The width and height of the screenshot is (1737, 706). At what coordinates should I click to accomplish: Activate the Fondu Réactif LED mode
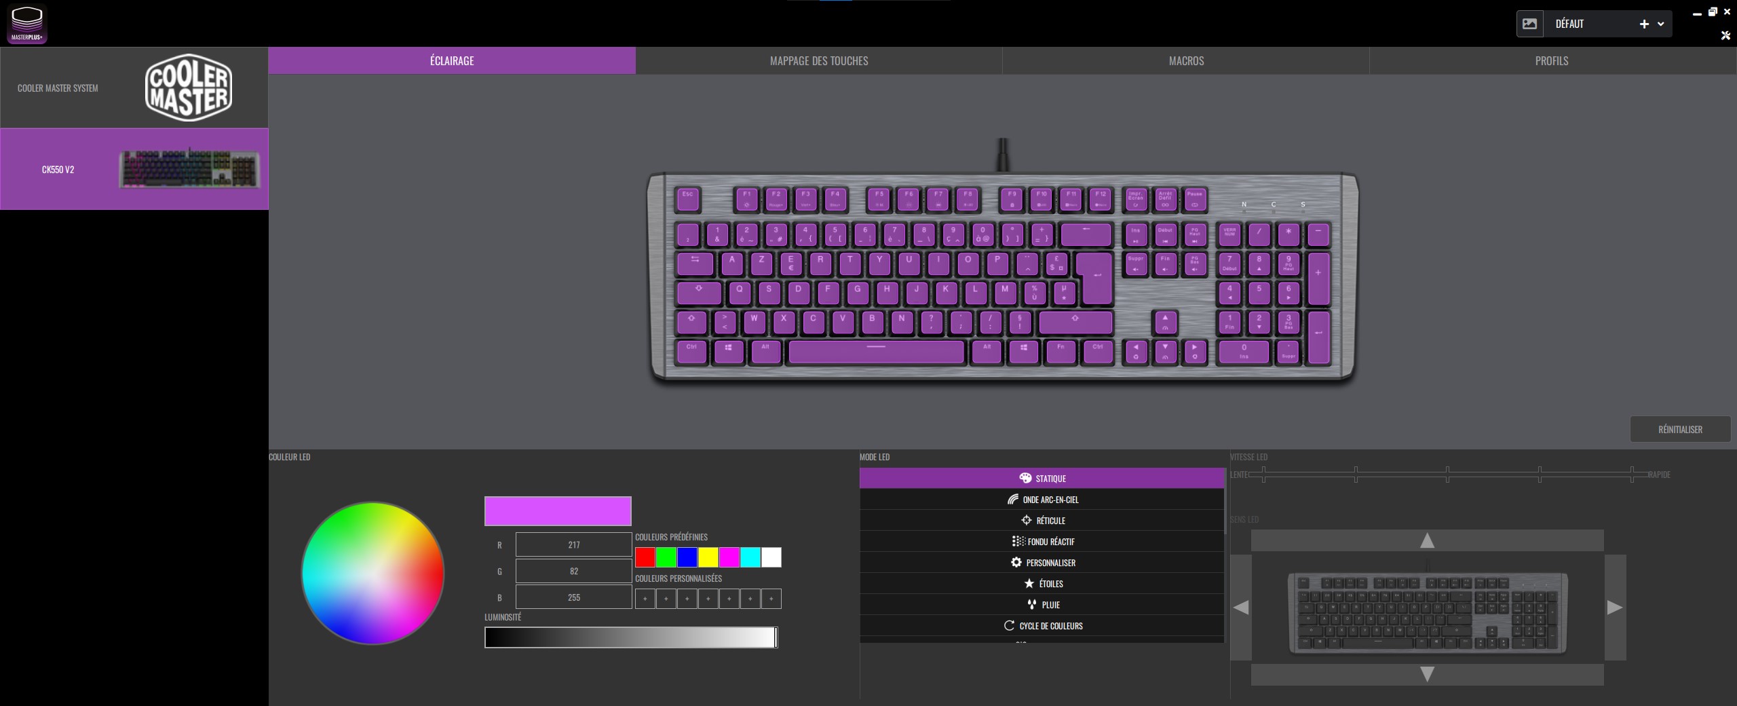(1042, 542)
